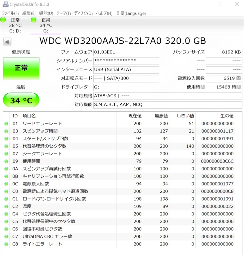This screenshot has height=256, width=244.
Task: Click status dot for 05 代替処理済のセクタ数 row
Action: (6, 146)
